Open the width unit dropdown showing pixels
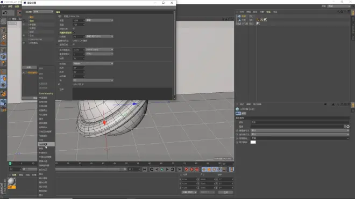The image size is (355, 199). (100, 20)
